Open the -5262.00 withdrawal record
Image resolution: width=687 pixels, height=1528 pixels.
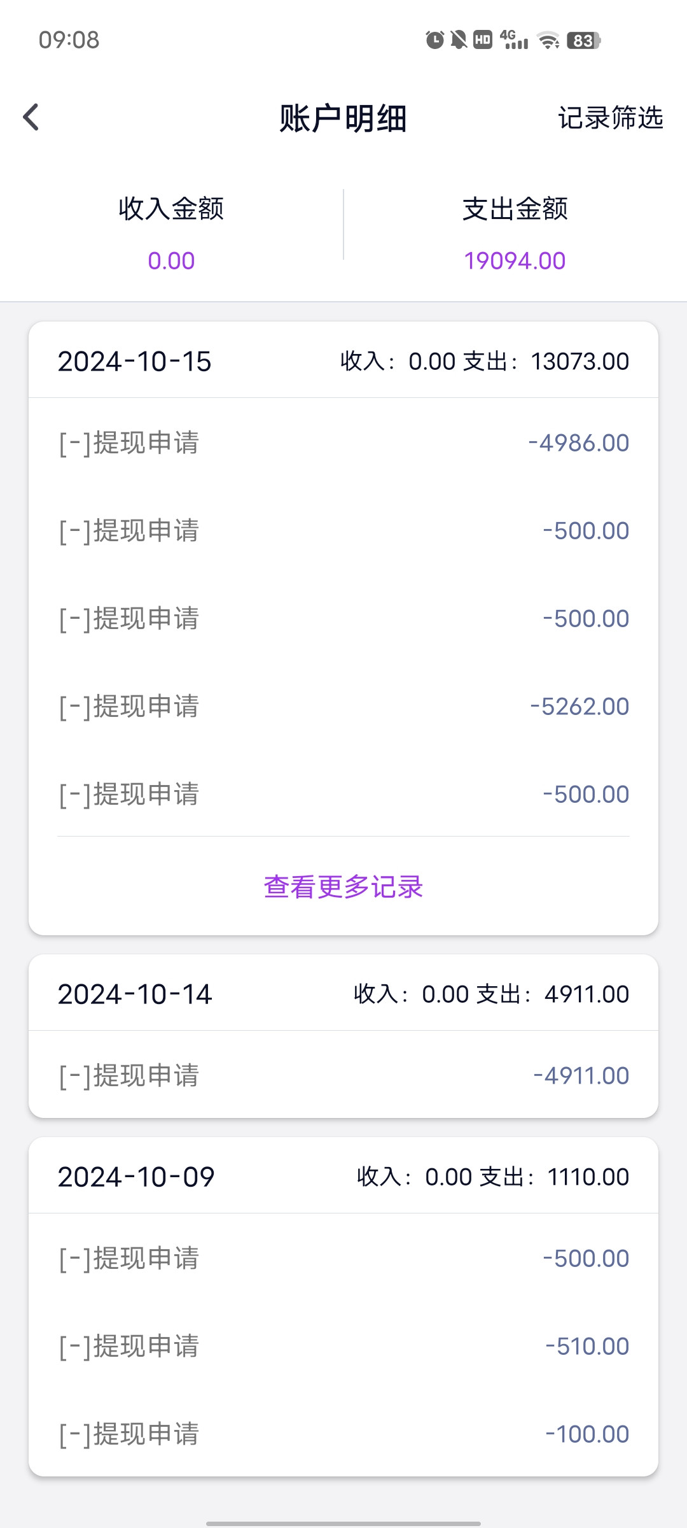[343, 706]
